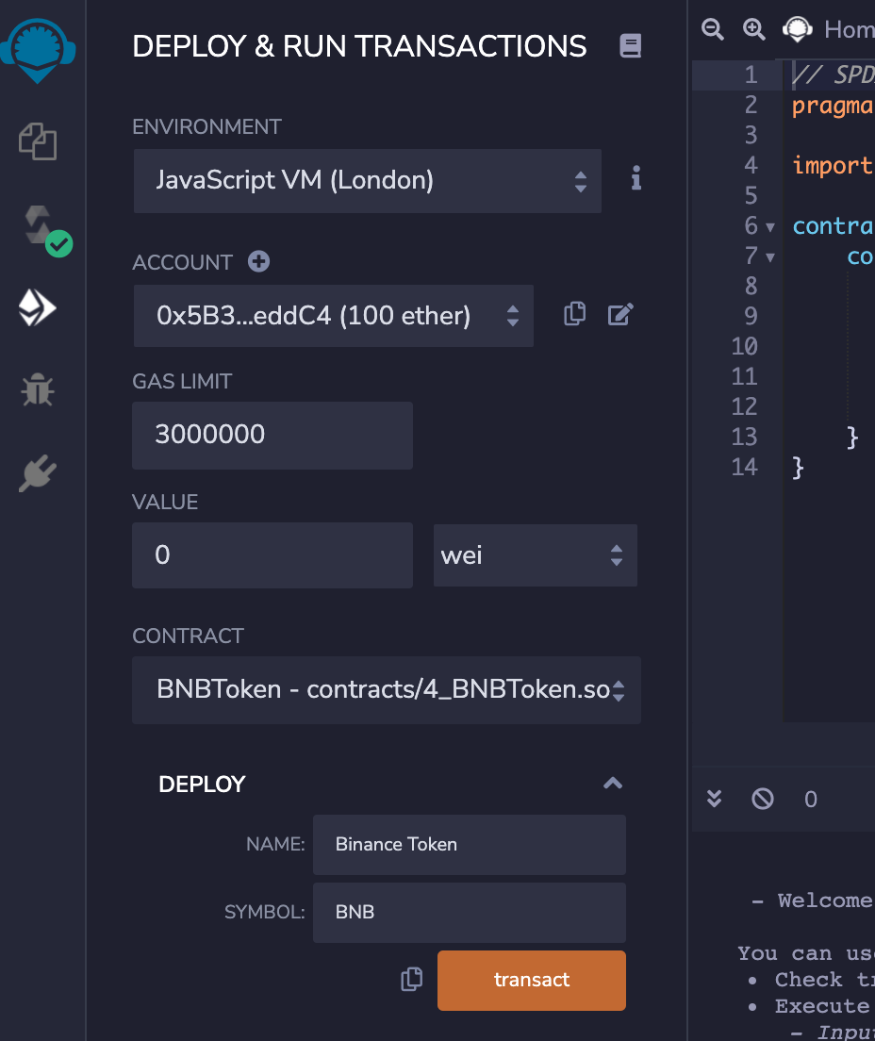
Task: Open Deploy & Run transactions sidebar icon
Action: click(x=37, y=308)
